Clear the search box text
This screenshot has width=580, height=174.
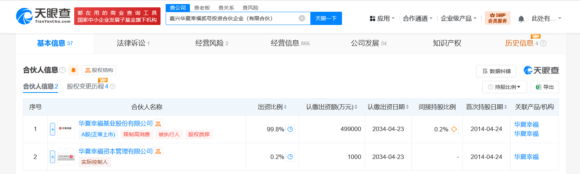coord(302,18)
